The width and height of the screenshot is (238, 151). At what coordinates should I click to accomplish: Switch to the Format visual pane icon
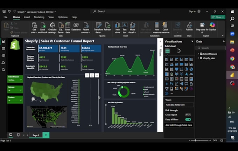click(x=179, y=51)
